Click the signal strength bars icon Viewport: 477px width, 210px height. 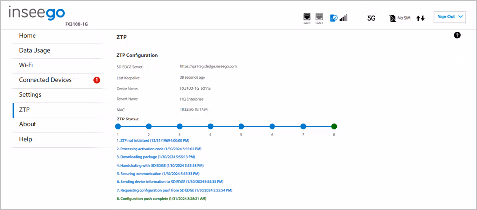[x=343, y=18]
